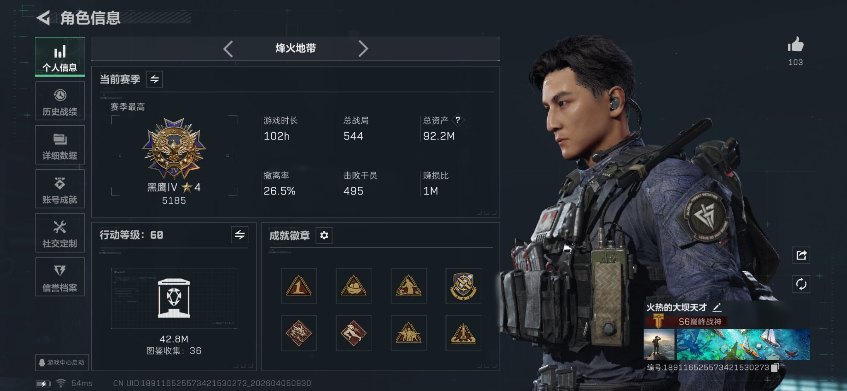Share the character profile via the share icon
847x391 pixels.
(801, 255)
